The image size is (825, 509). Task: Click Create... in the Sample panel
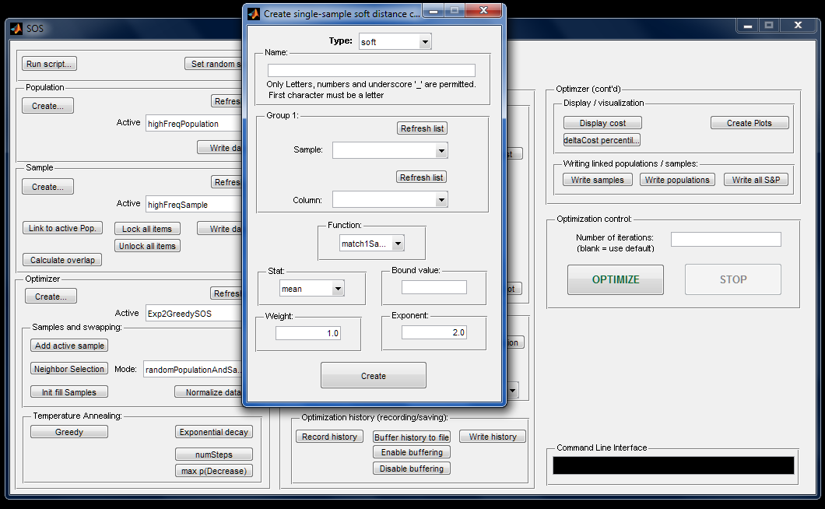tap(48, 187)
